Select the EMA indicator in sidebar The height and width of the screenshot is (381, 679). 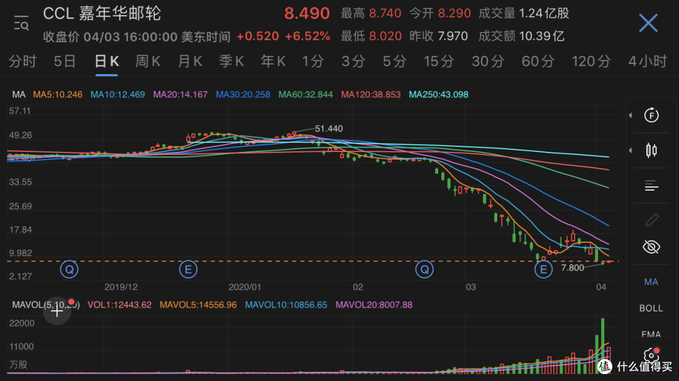[x=651, y=334]
